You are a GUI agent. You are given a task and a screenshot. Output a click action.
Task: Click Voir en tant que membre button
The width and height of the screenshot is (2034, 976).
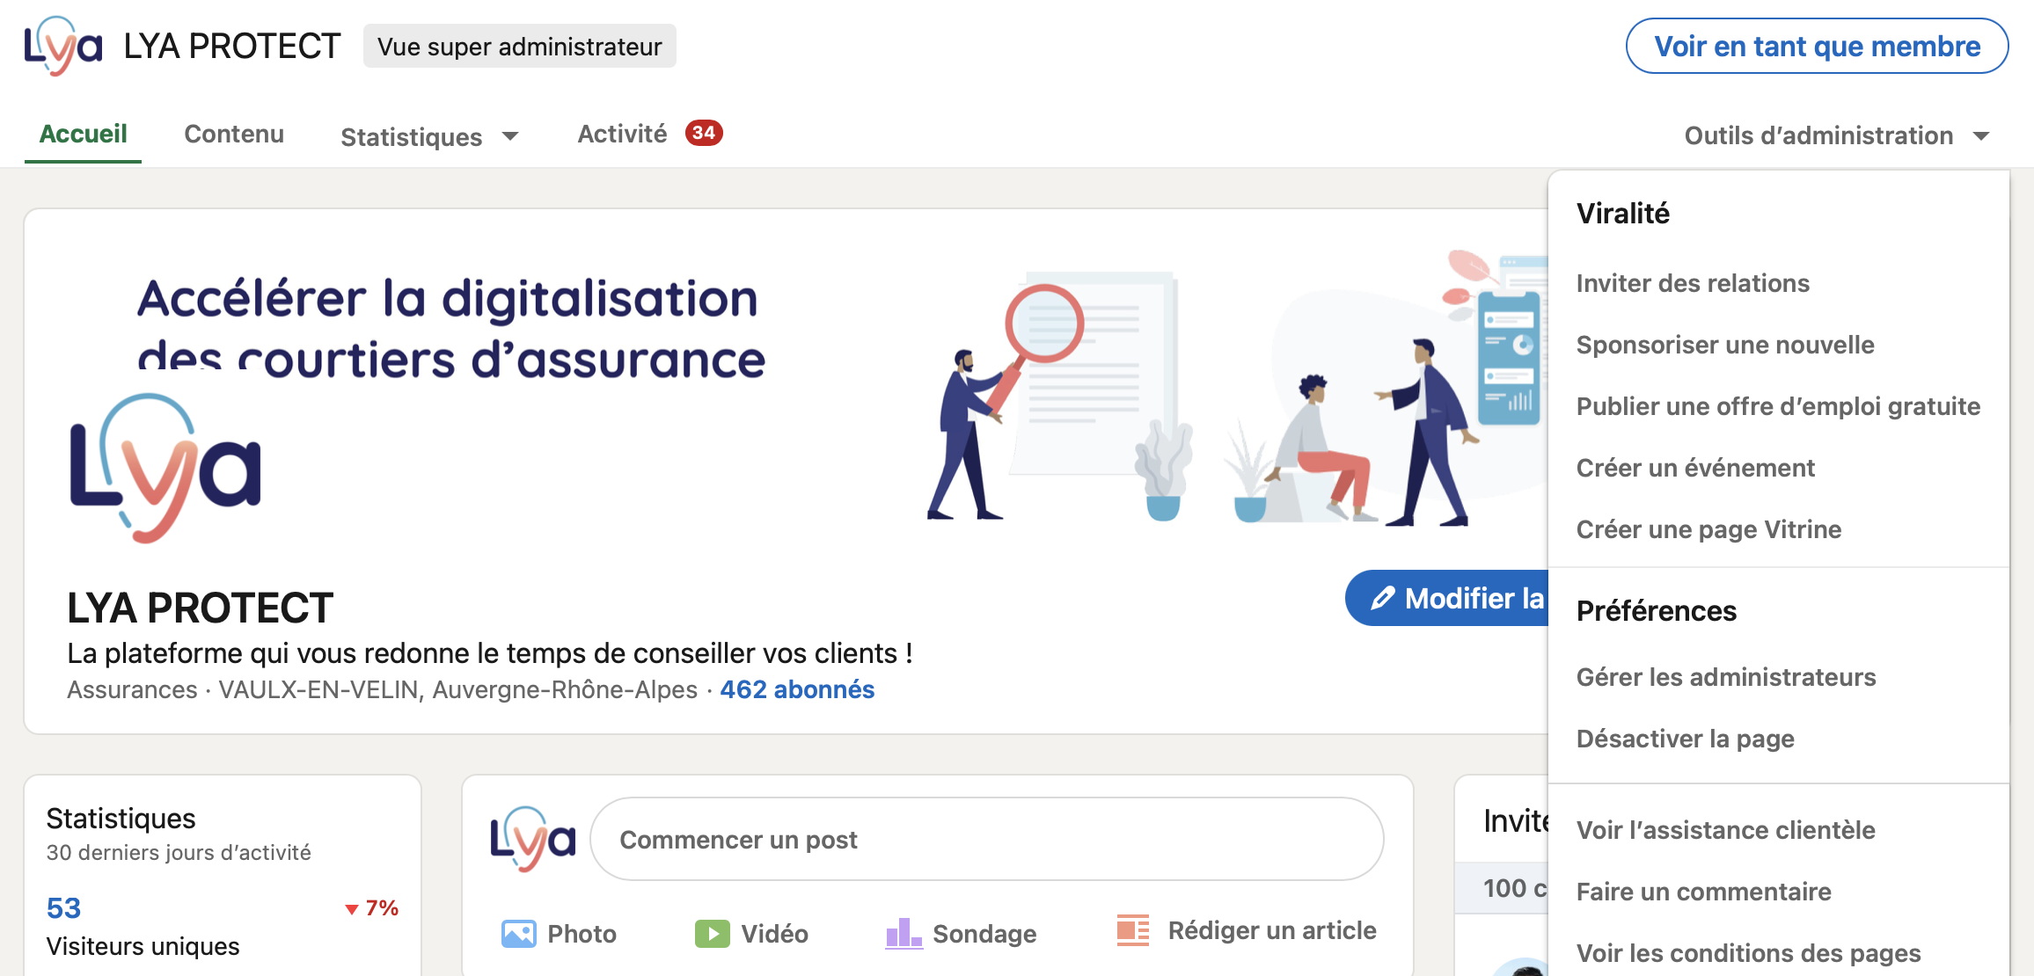pos(1817,46)
